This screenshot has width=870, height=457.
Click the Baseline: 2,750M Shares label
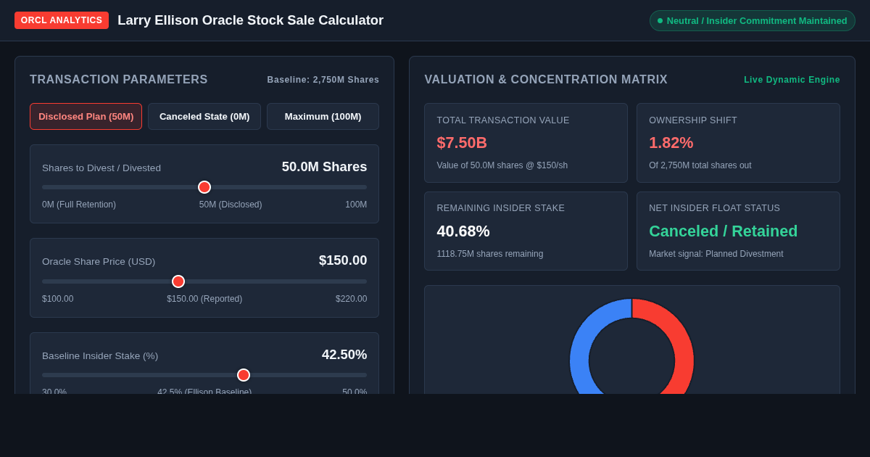click(323, 80)
